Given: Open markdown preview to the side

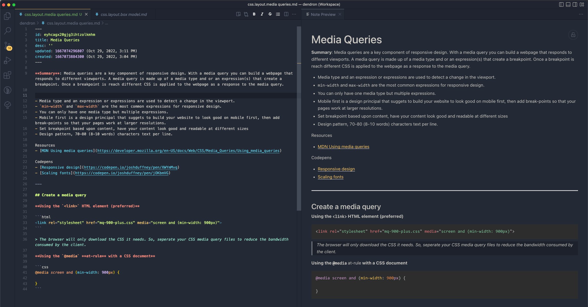Looking at the screenshot, I should click(x=238, y=14).
